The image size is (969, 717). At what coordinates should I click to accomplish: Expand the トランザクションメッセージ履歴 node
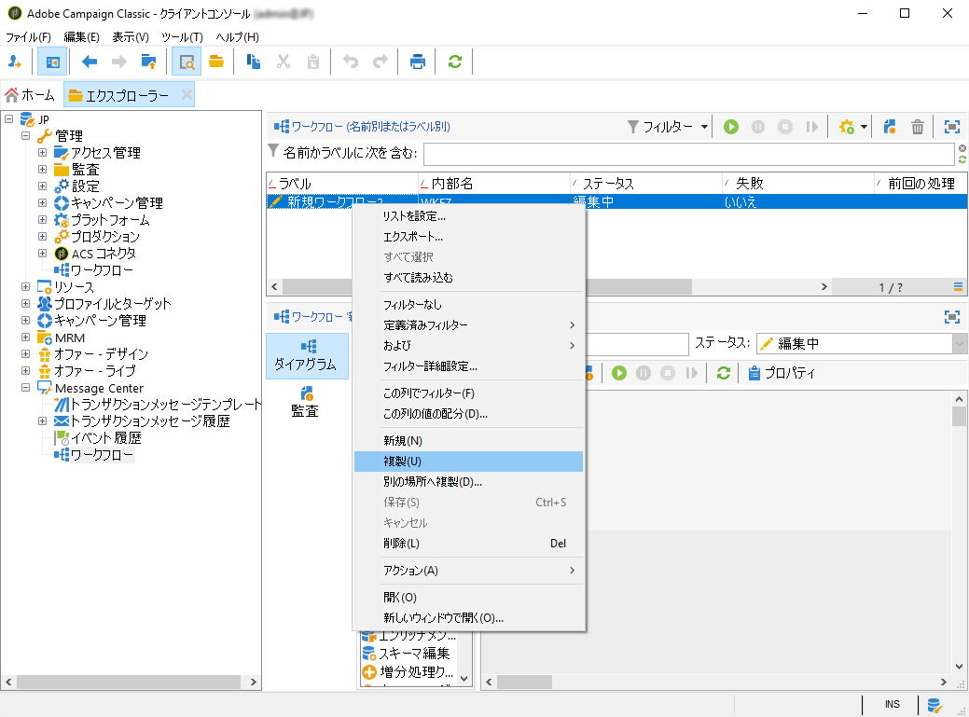[42, 421]
